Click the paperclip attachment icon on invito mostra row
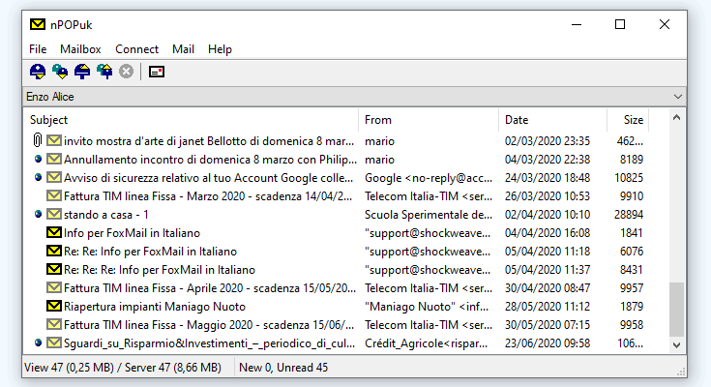The width and height of the screenshot is (711, 387). click(x=38, y=140)
